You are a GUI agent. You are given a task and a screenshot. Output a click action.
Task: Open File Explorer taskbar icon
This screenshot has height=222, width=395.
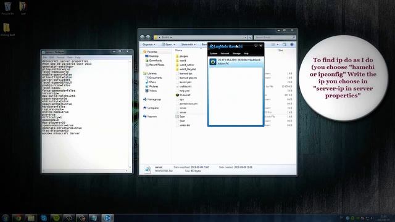(x=31, y=218)
